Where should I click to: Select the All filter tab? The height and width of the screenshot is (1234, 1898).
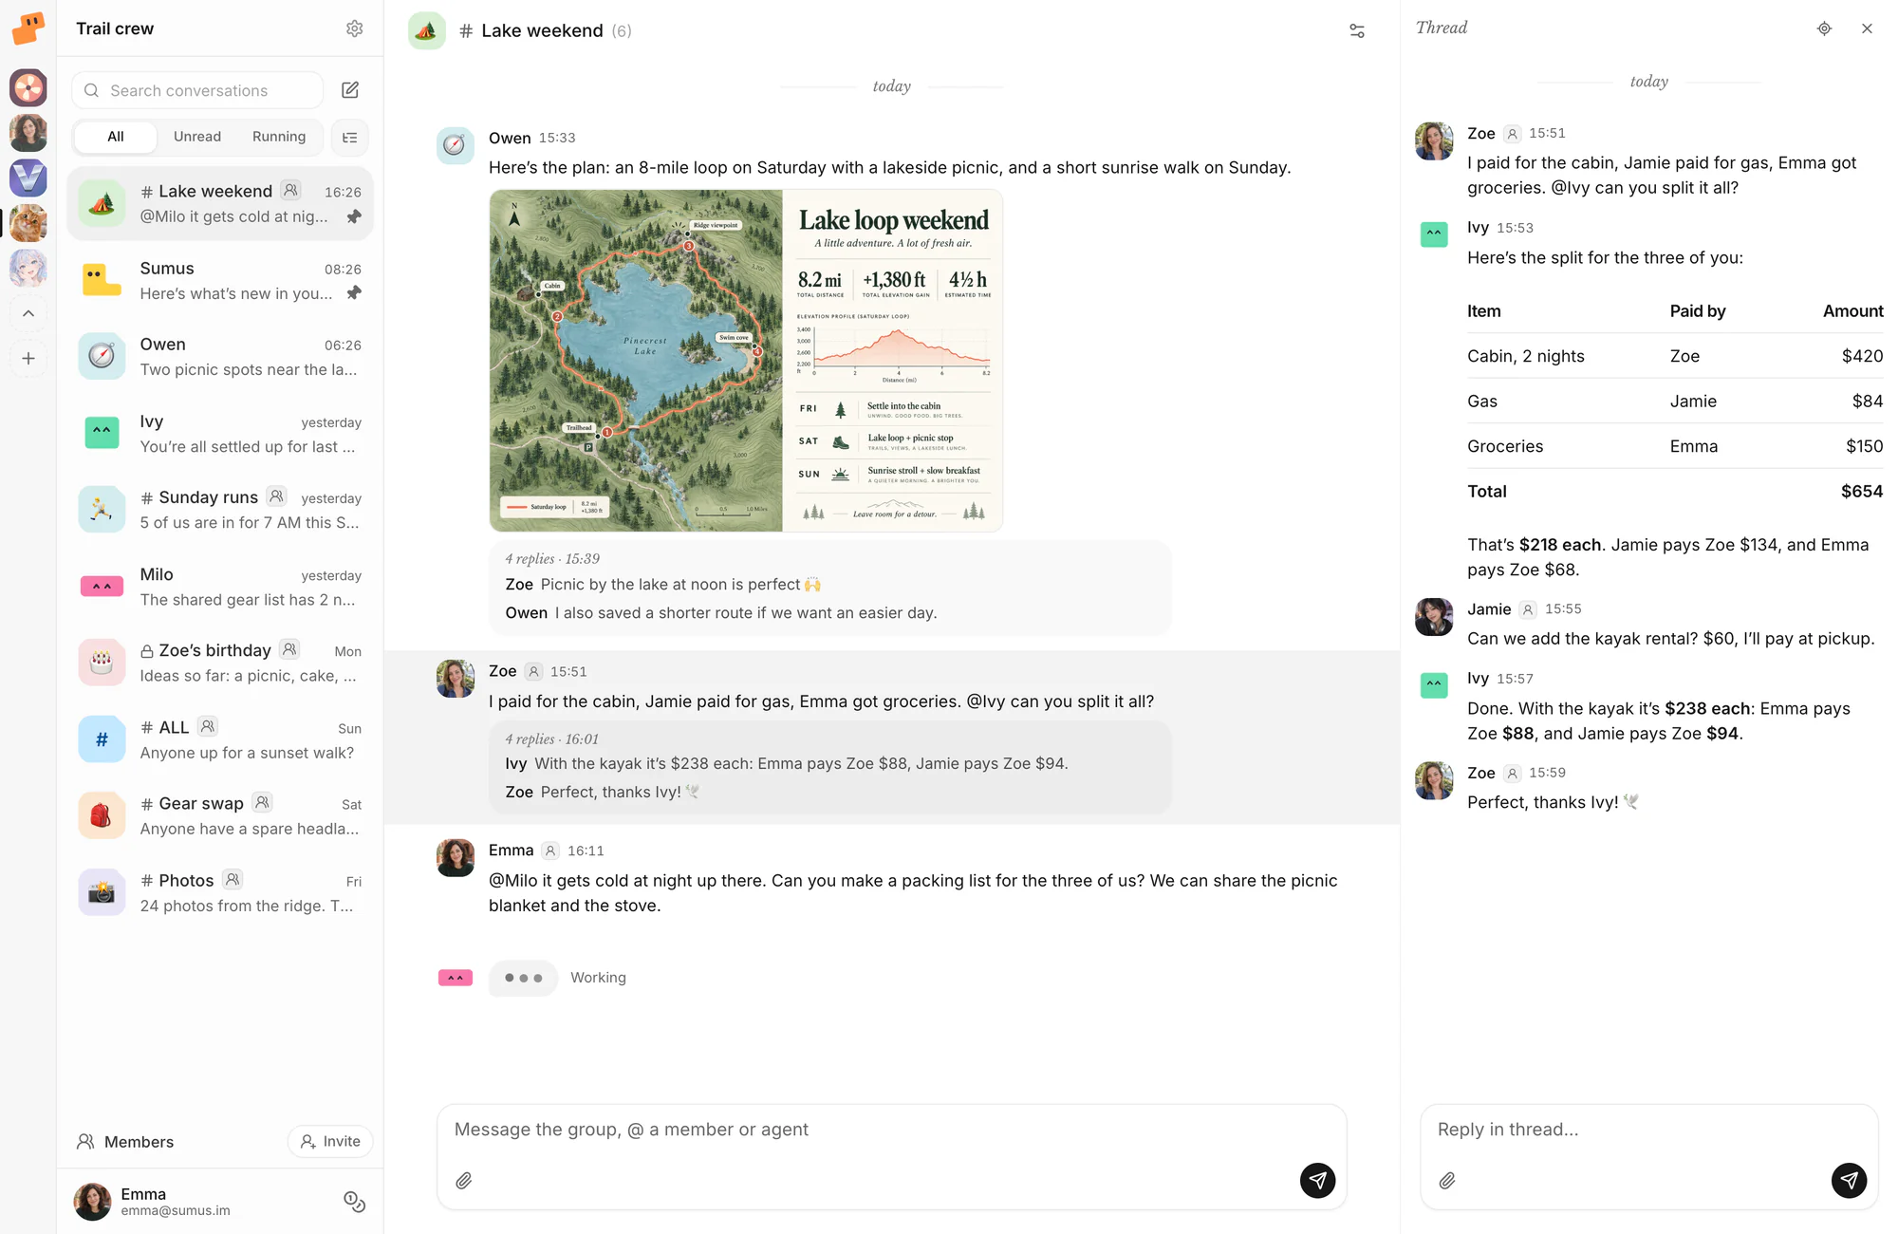click(116, 137)
